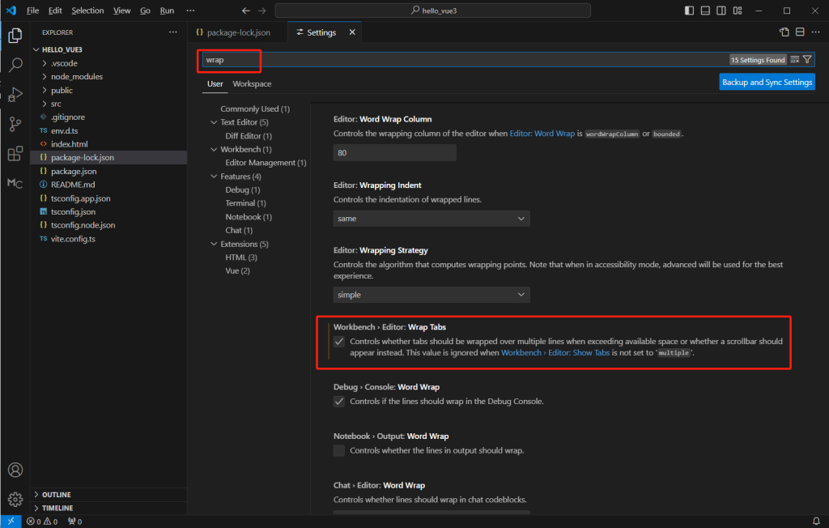Click the ports indicator in status bar
The width and height of the screenshot is (829, 528).
pos(74,522)
